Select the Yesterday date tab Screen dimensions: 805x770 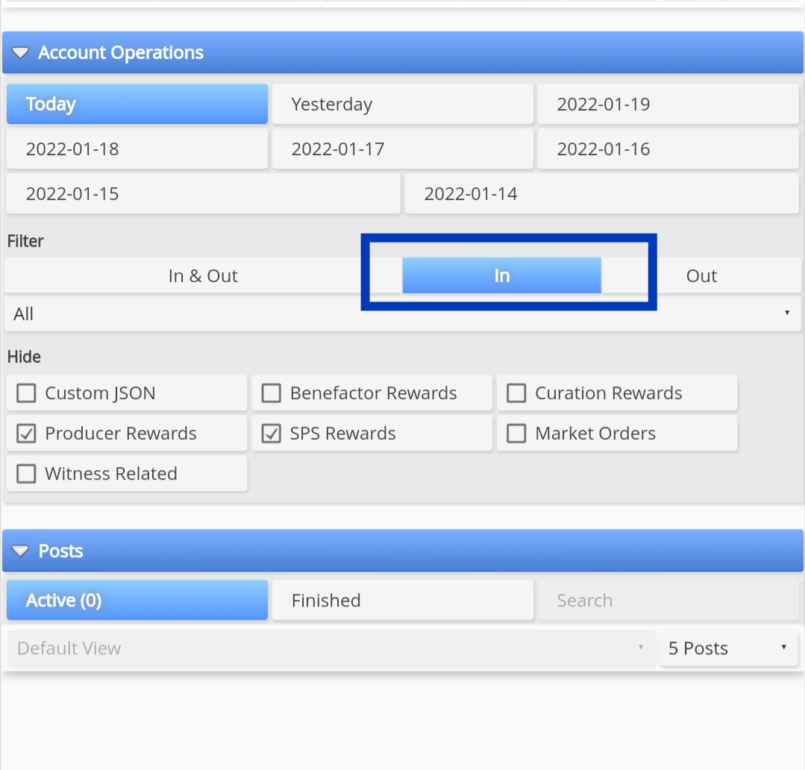coord(403,104)
